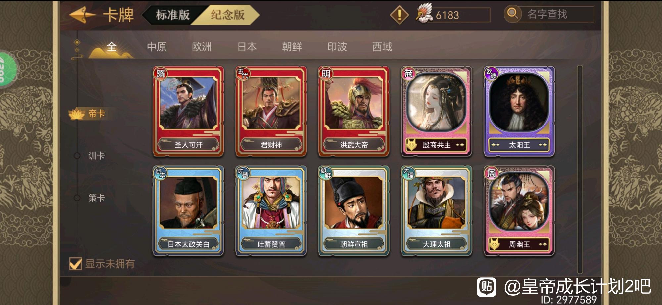Click the magnifier search icon
Screen dimensions: 662x305
(x=512, y=14)
